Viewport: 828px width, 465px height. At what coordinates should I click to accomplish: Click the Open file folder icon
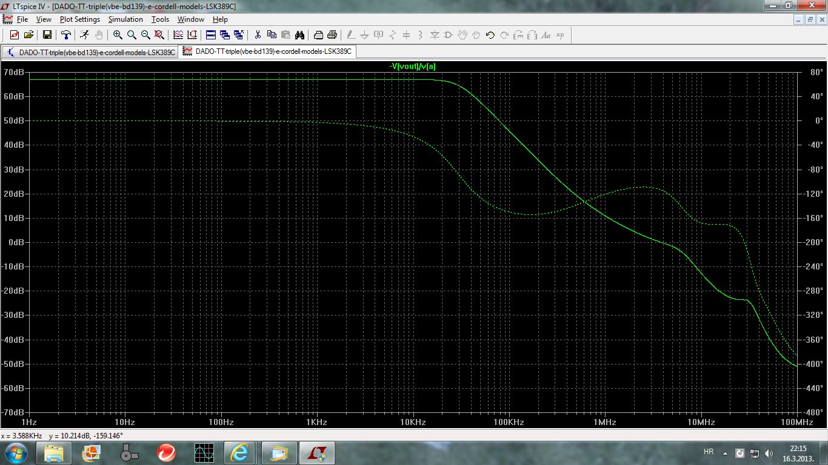click(28, 35)
